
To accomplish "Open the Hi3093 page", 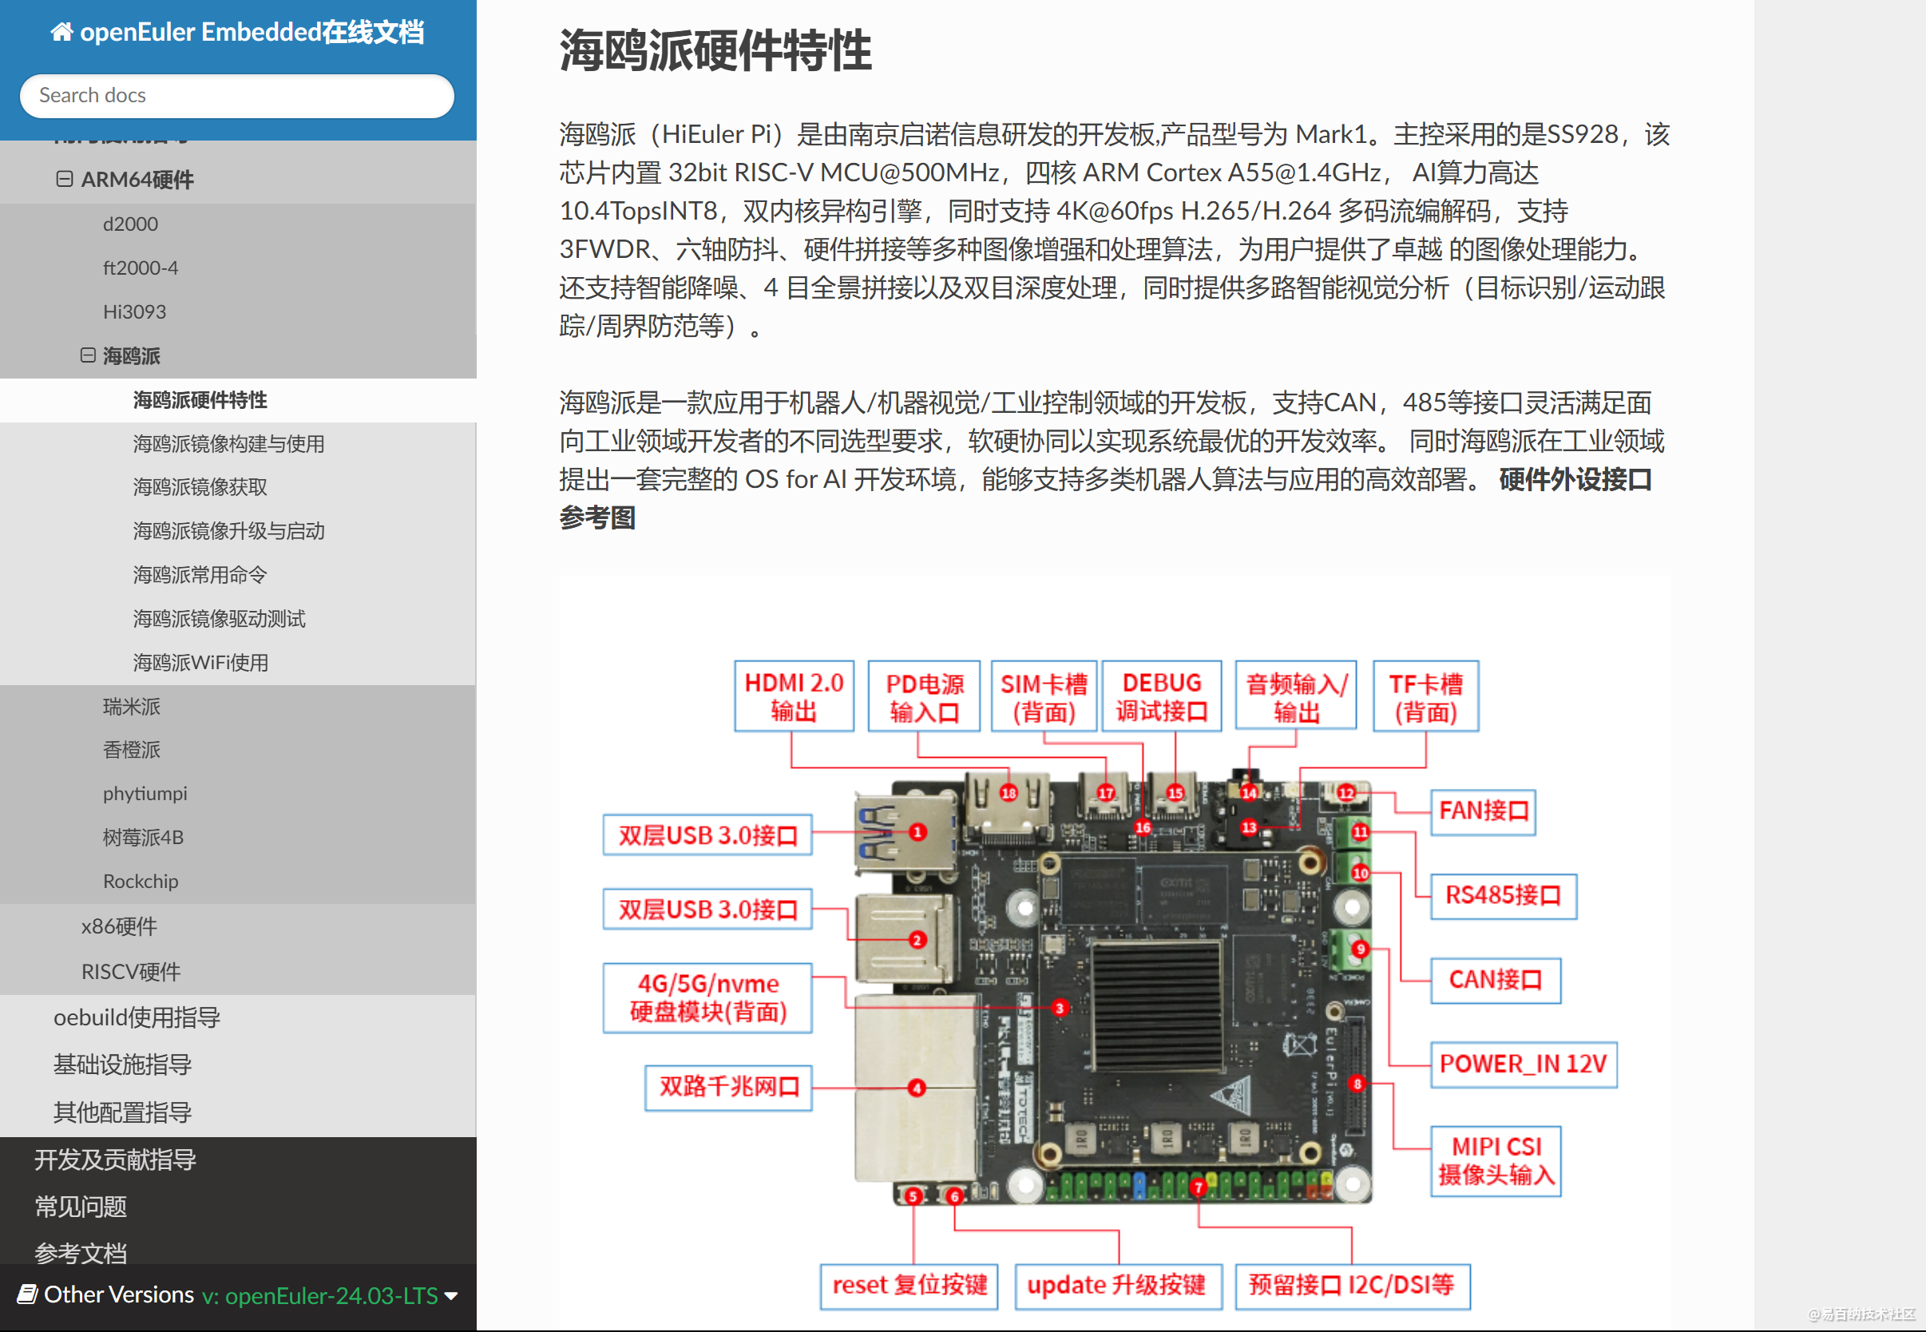I will [134, 311].
